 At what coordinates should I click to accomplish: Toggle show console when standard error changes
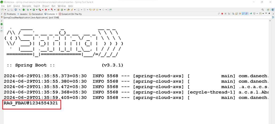click(x=246, y=13)
